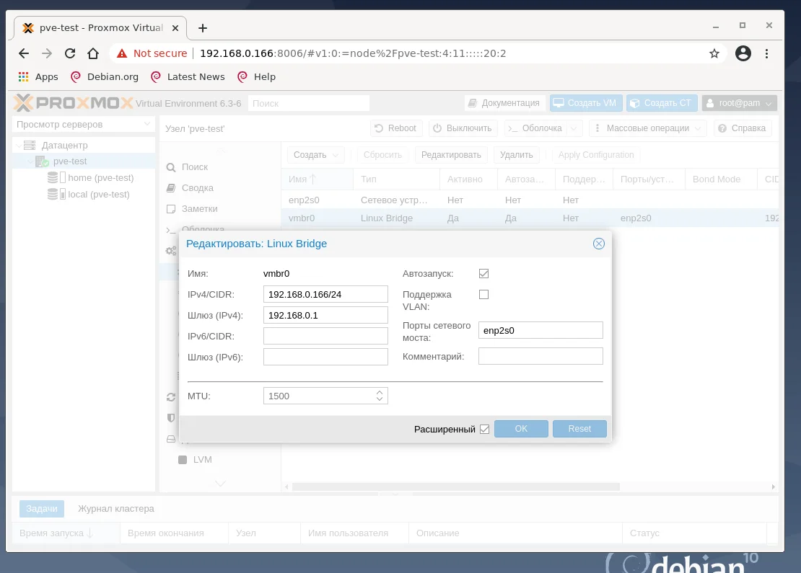Open Сводка via the book icon
The image size is (801, 573).
pos(171,187)
